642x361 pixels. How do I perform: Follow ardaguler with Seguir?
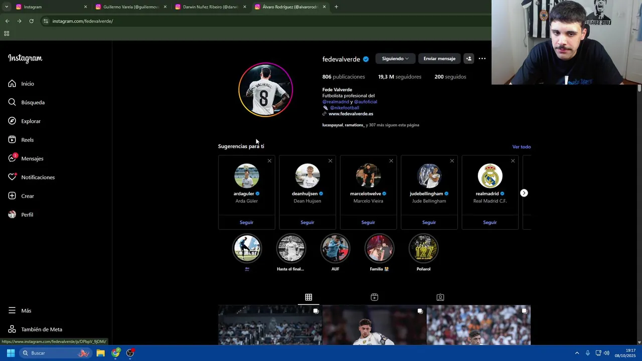point(246,223)
